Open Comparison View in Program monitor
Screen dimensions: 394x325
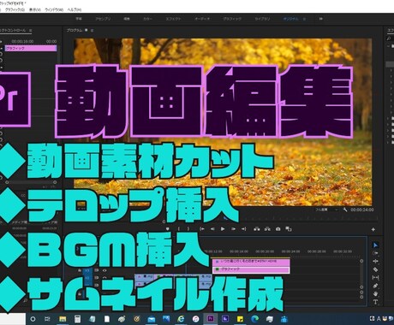(289, 229)
